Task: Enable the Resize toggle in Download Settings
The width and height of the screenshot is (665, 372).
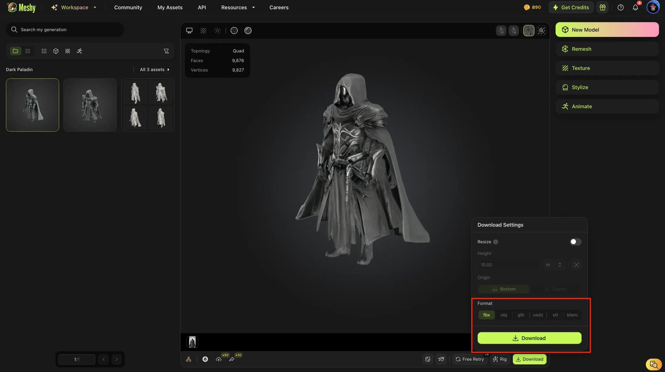Action: pyautogui.click(x=575, y=242)
